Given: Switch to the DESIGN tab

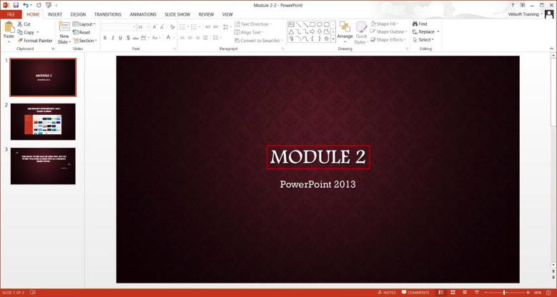Looking at the screenshot, I should 78,14.
